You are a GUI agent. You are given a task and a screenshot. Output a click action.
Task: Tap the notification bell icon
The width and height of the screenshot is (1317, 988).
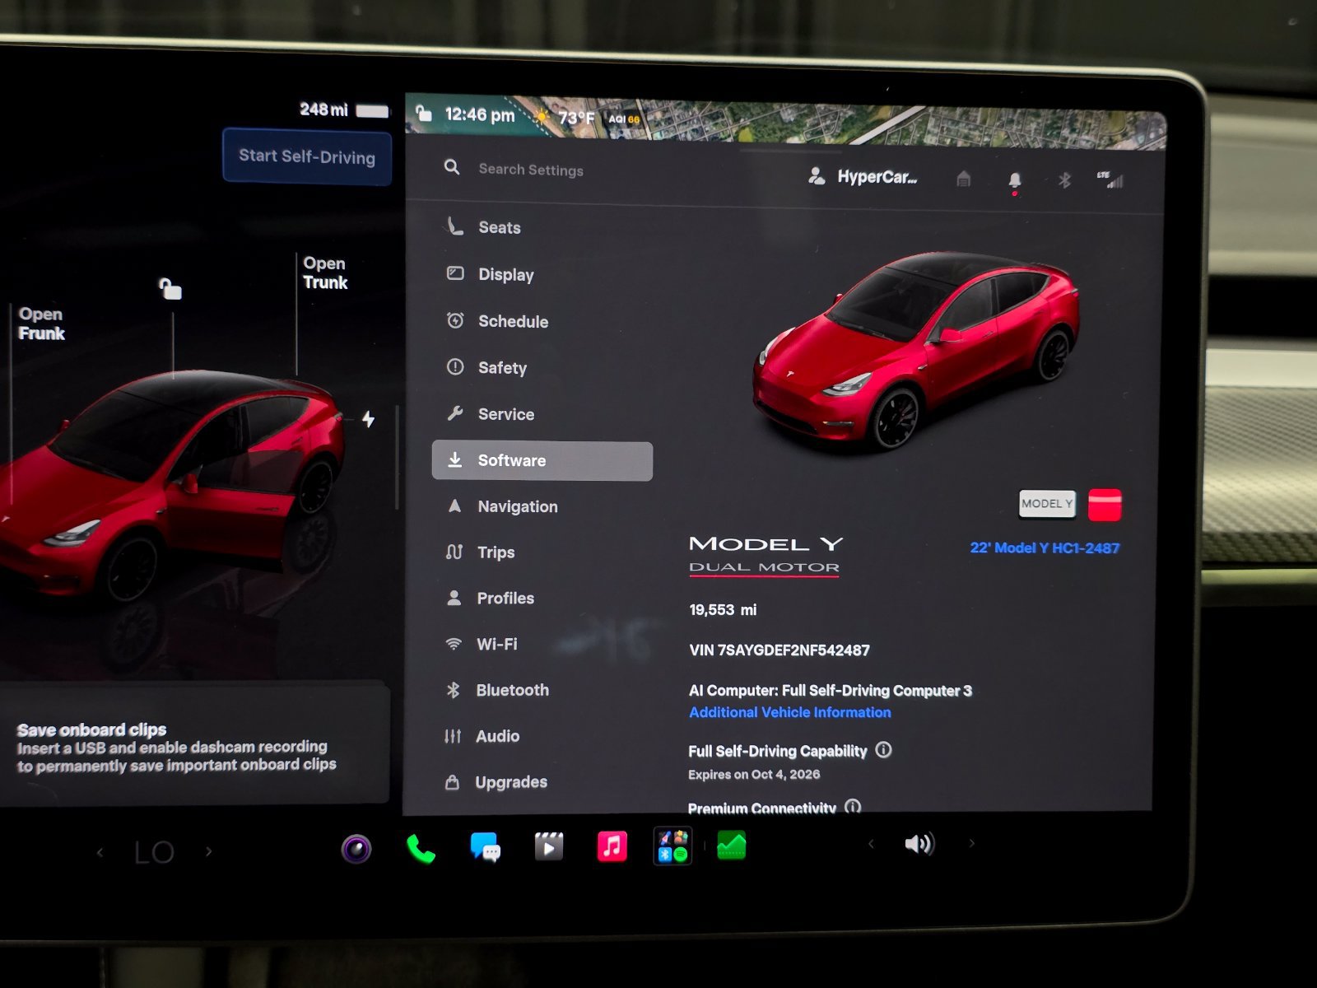click(1015, 180)
